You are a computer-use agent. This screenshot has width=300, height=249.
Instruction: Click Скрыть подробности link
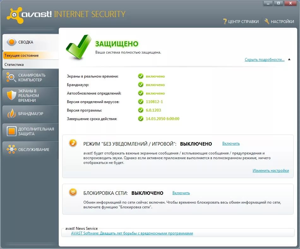click(265, 60)
